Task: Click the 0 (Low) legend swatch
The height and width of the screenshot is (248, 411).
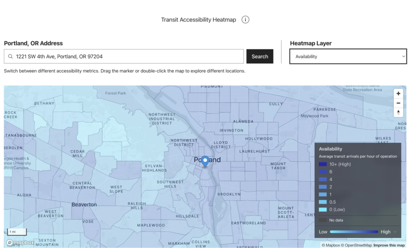Action: coord(323,210)
